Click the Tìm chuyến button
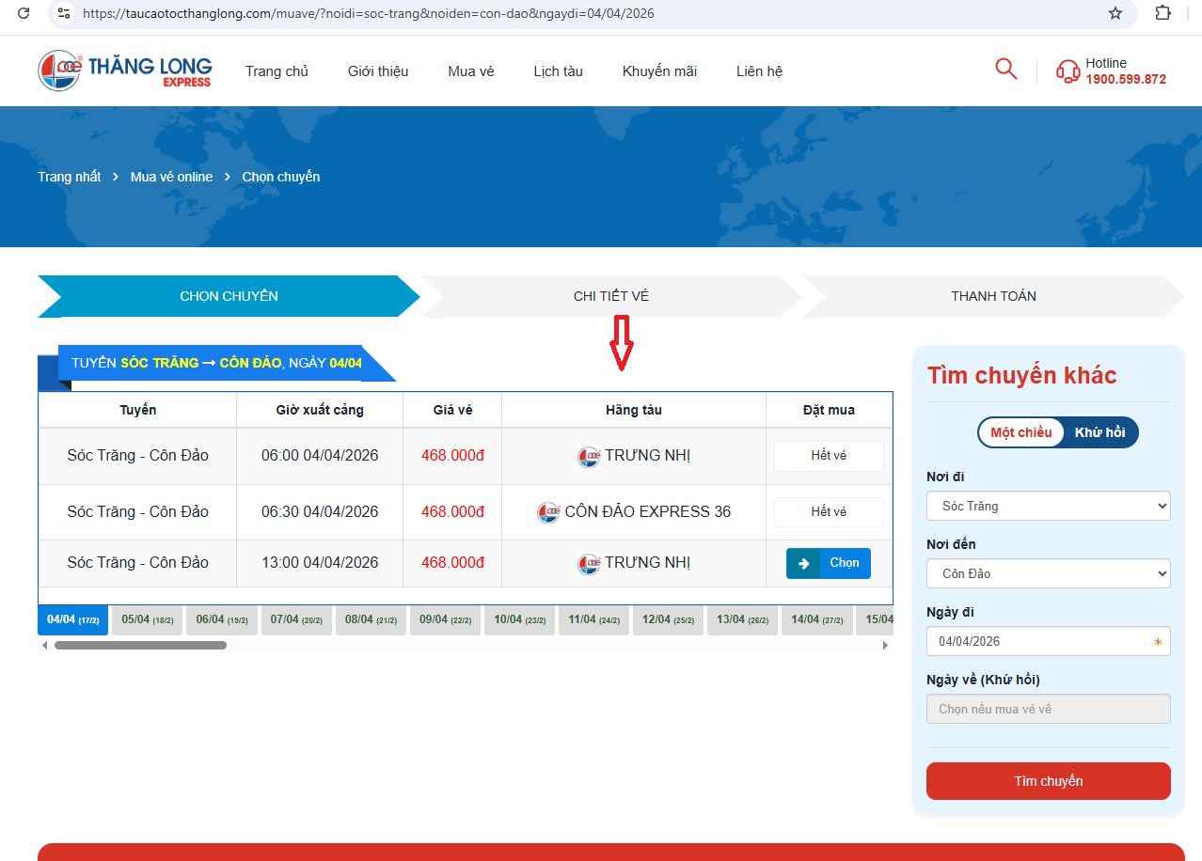This screenshot has width=1202, height=861. pyautogui.click(x=1048, y=781)
